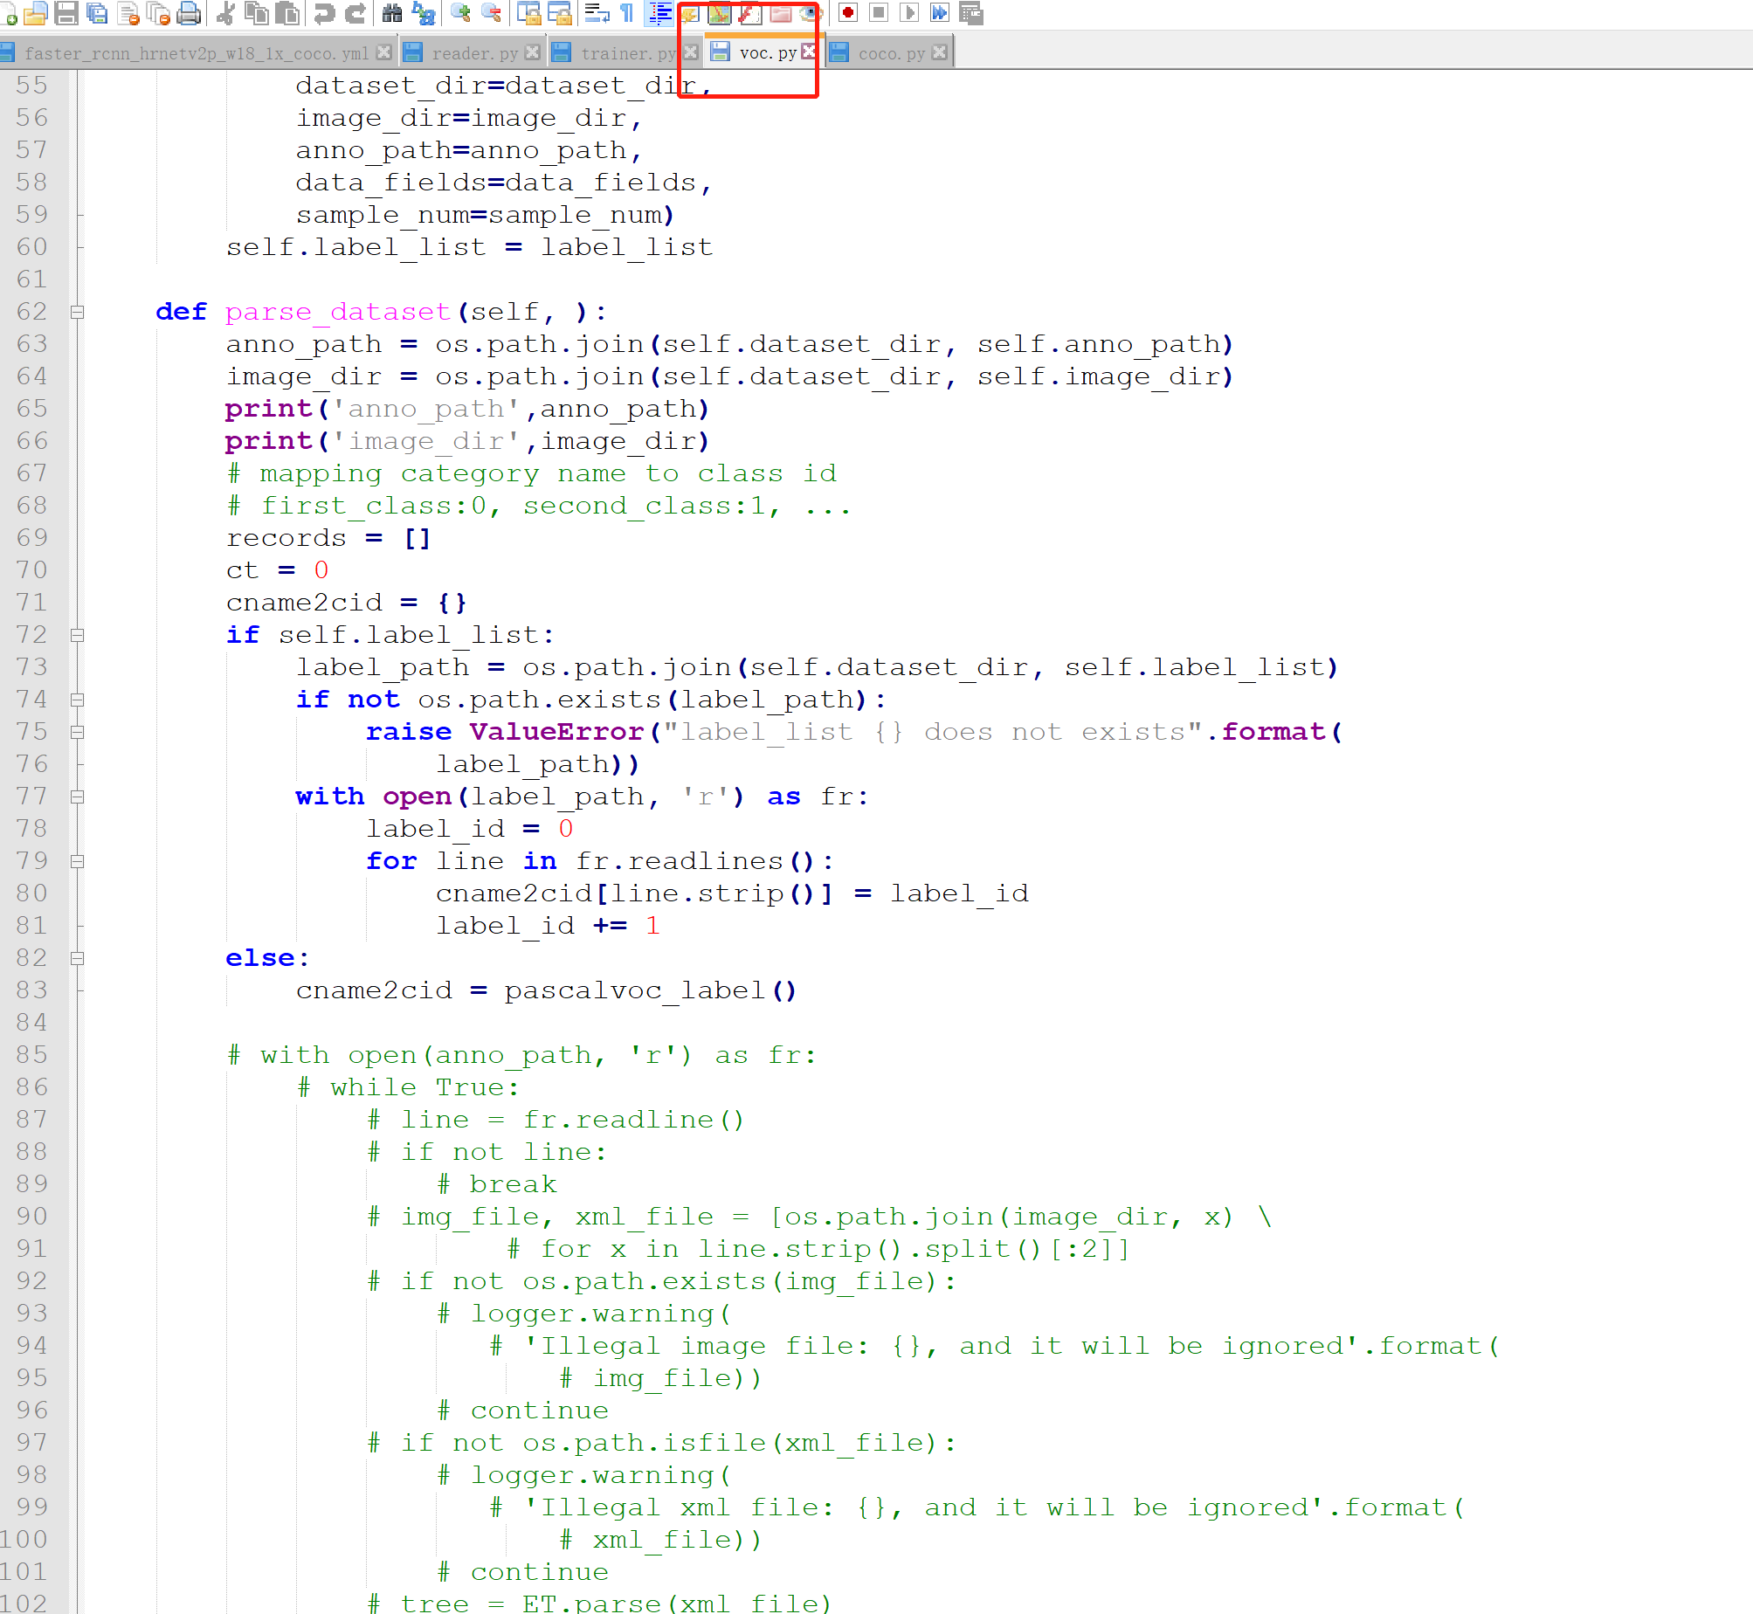This screenshot has height=1614, width=1753.
Task: Open a file with the Open icon
Action: coord(36,13)
